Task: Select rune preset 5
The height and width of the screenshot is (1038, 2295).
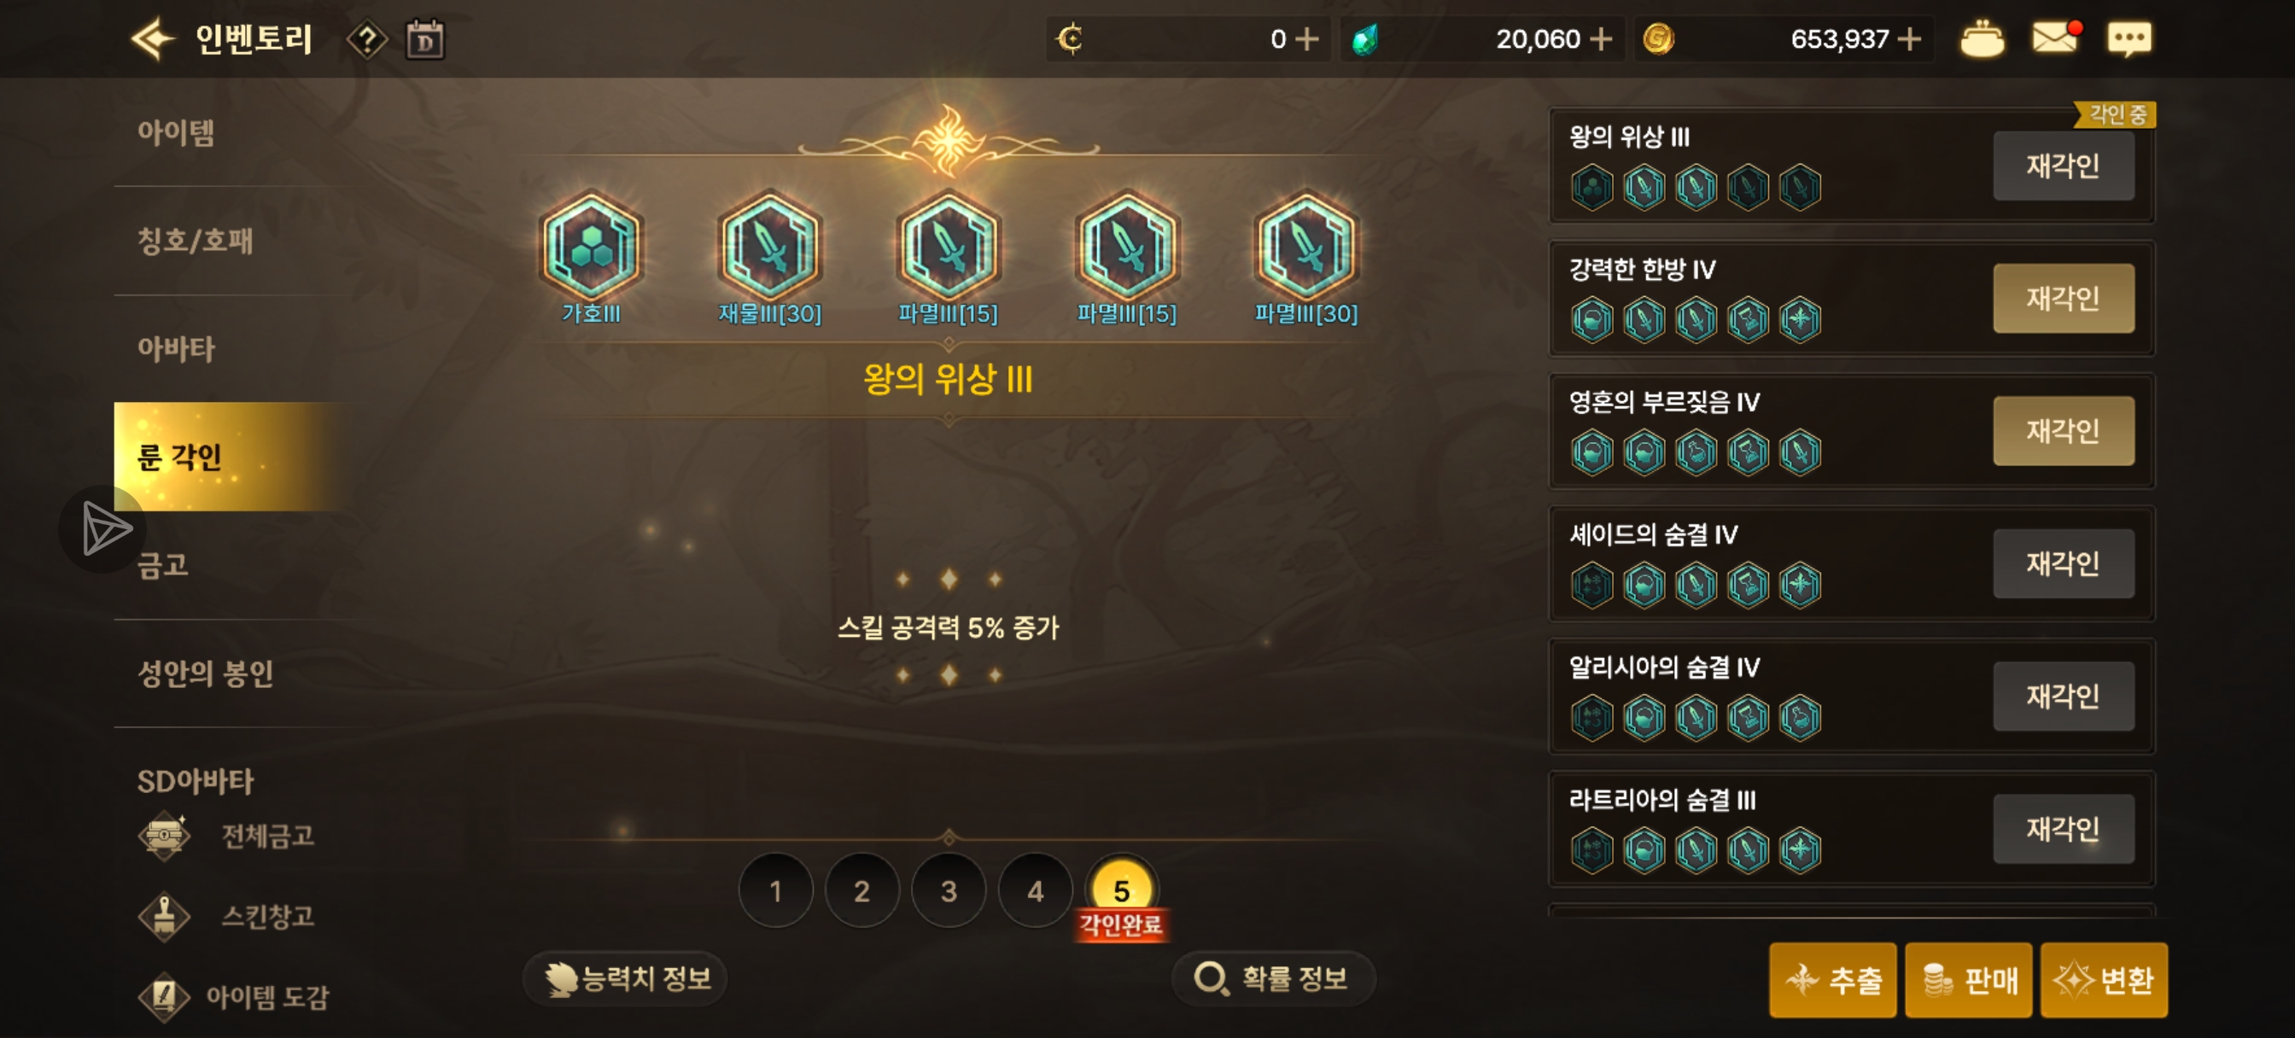Action: pos(1122,890)
